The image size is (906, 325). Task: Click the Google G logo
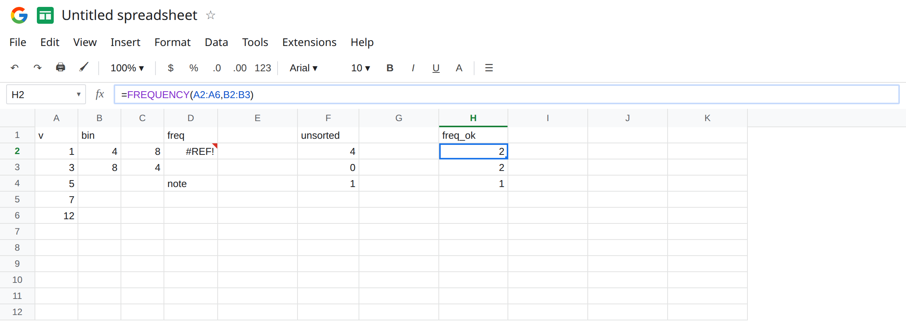pos(19,15)
